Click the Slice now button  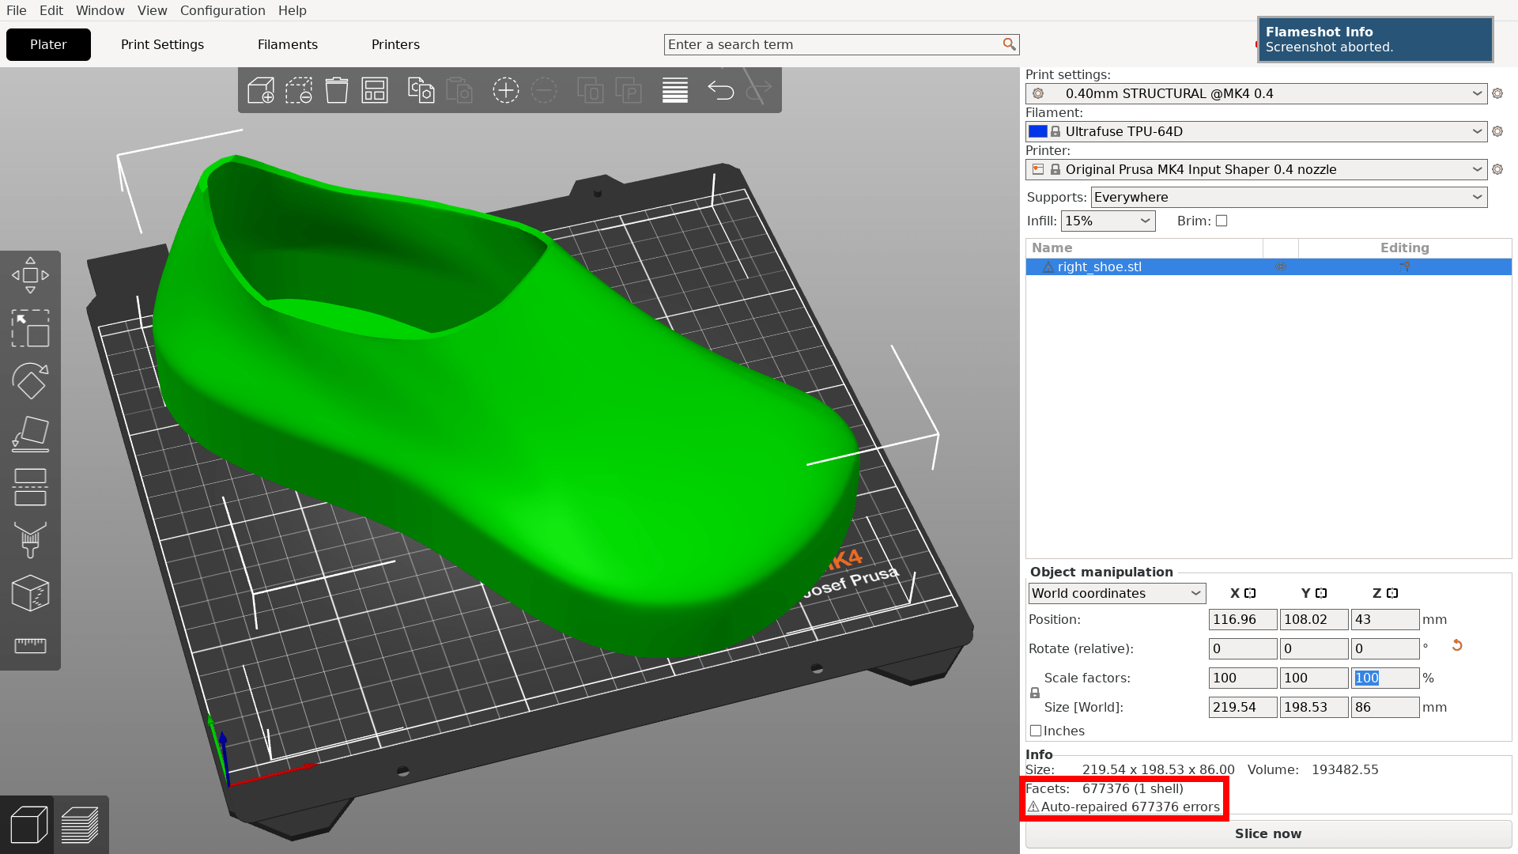pyautogui.click(x=1268, y=833)
